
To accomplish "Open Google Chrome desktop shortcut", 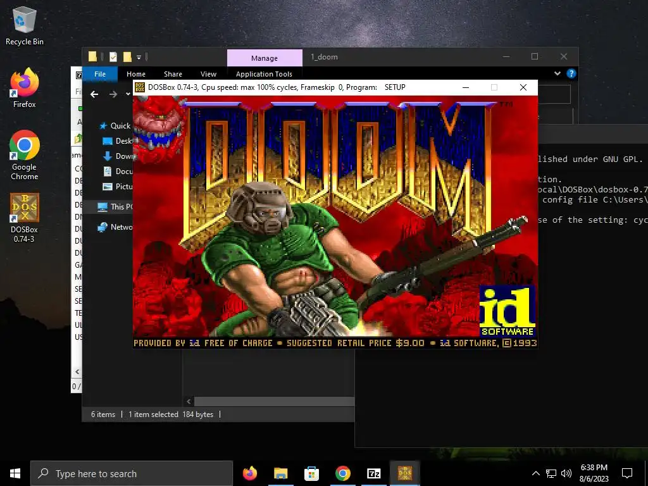I will click(x=25, y=155).
